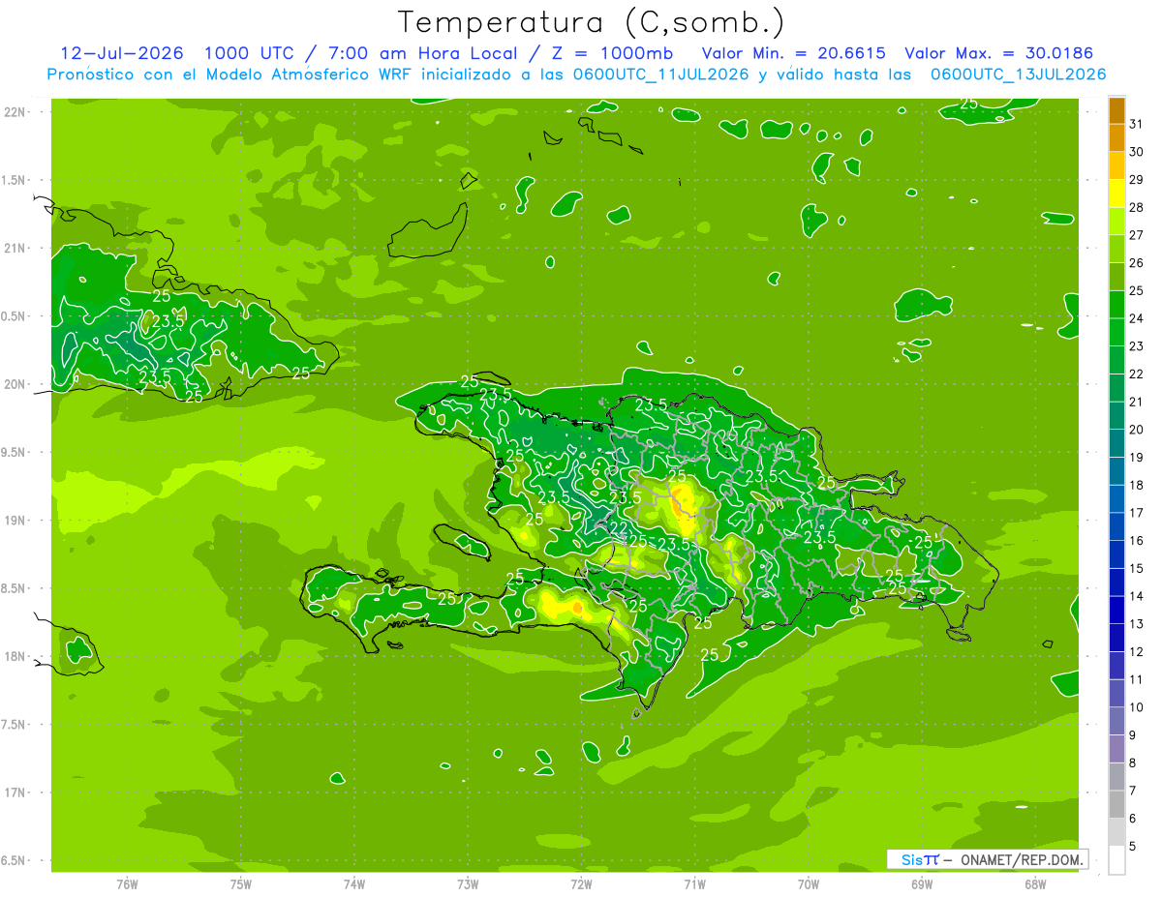1162x897 pixels.
Task: Click the blue legend swatch between 15 and 16
Action: 1116,554
